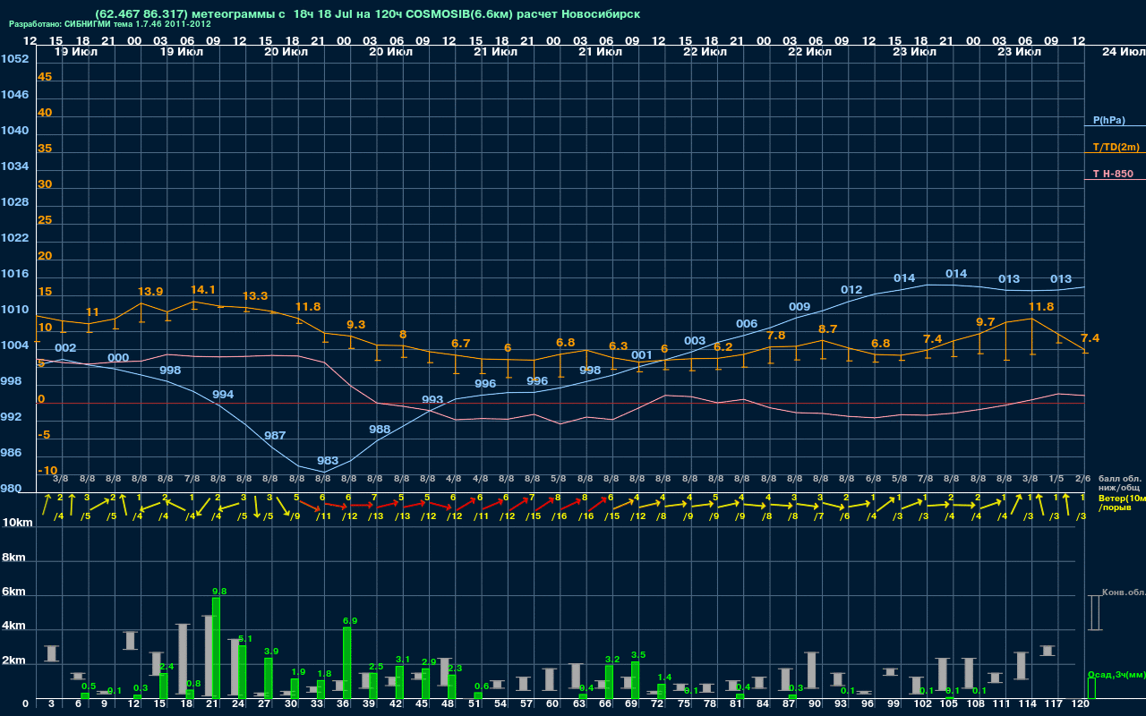
Task: Select the P(hPa) legend label
Action: [x=1109, y=120]
